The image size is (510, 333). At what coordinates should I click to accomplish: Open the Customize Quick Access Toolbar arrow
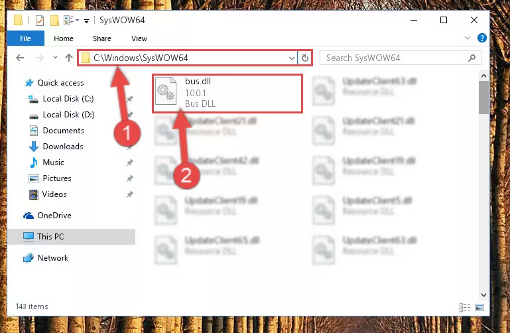point(86,21)
